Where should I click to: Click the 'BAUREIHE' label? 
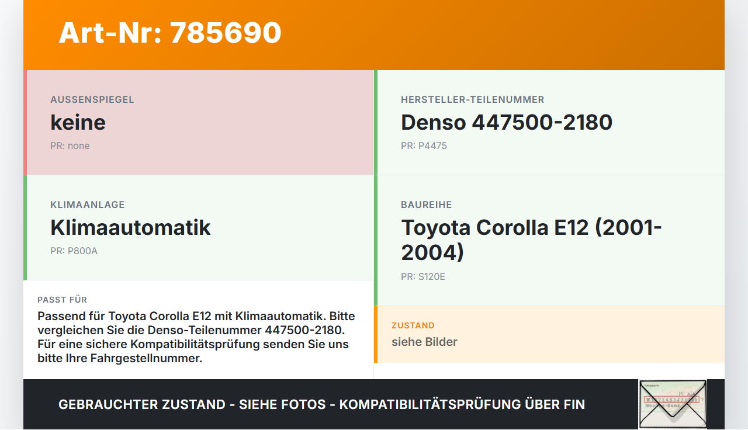click(427, 204)
